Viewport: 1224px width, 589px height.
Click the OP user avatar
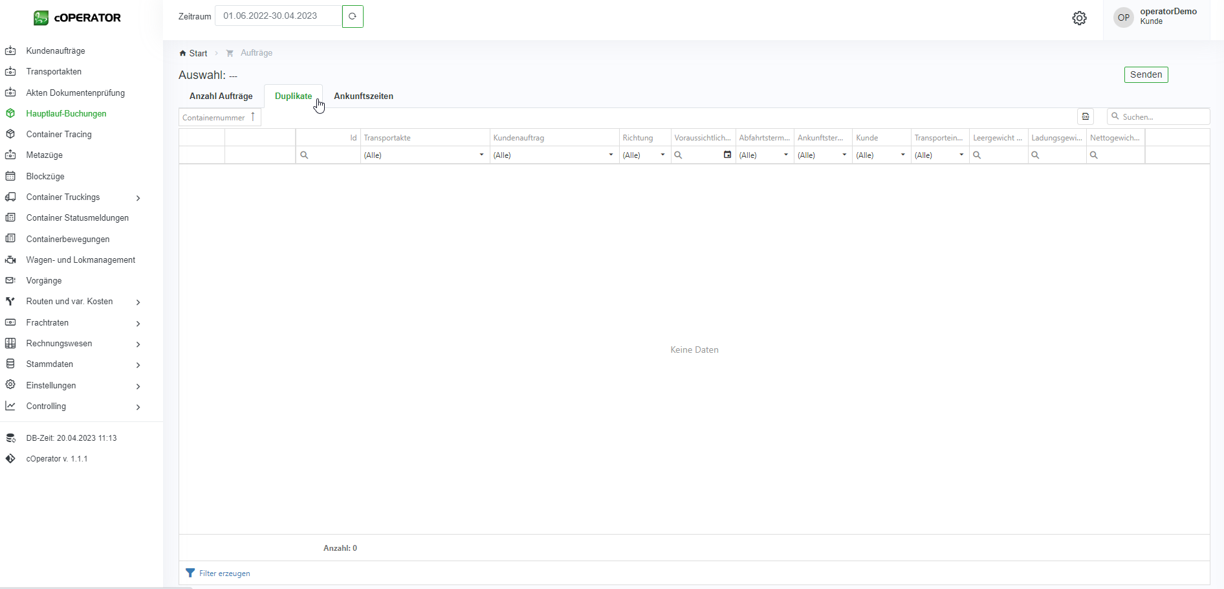[1124, 17]
